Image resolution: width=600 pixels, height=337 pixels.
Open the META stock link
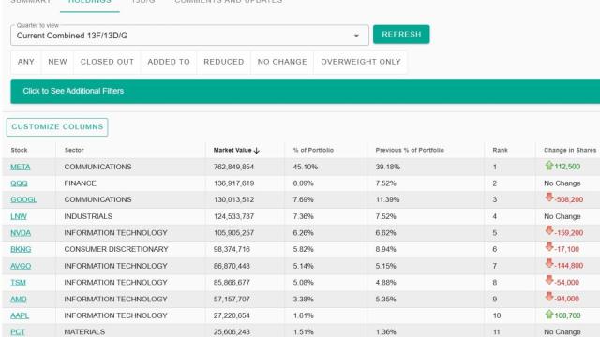tap(21, 167)
